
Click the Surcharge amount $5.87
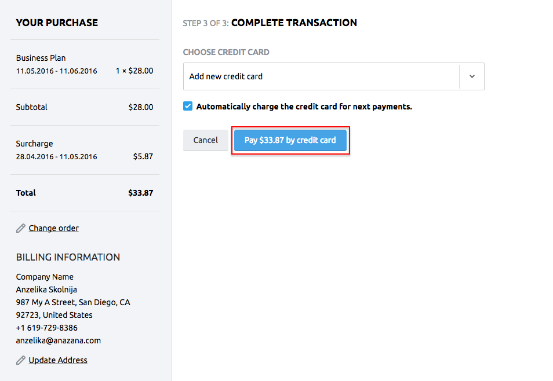(143, 156)
